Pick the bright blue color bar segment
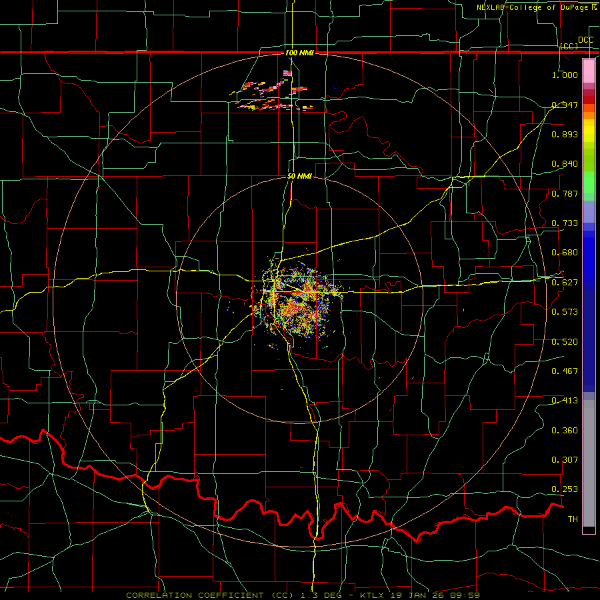 point(589,260)
